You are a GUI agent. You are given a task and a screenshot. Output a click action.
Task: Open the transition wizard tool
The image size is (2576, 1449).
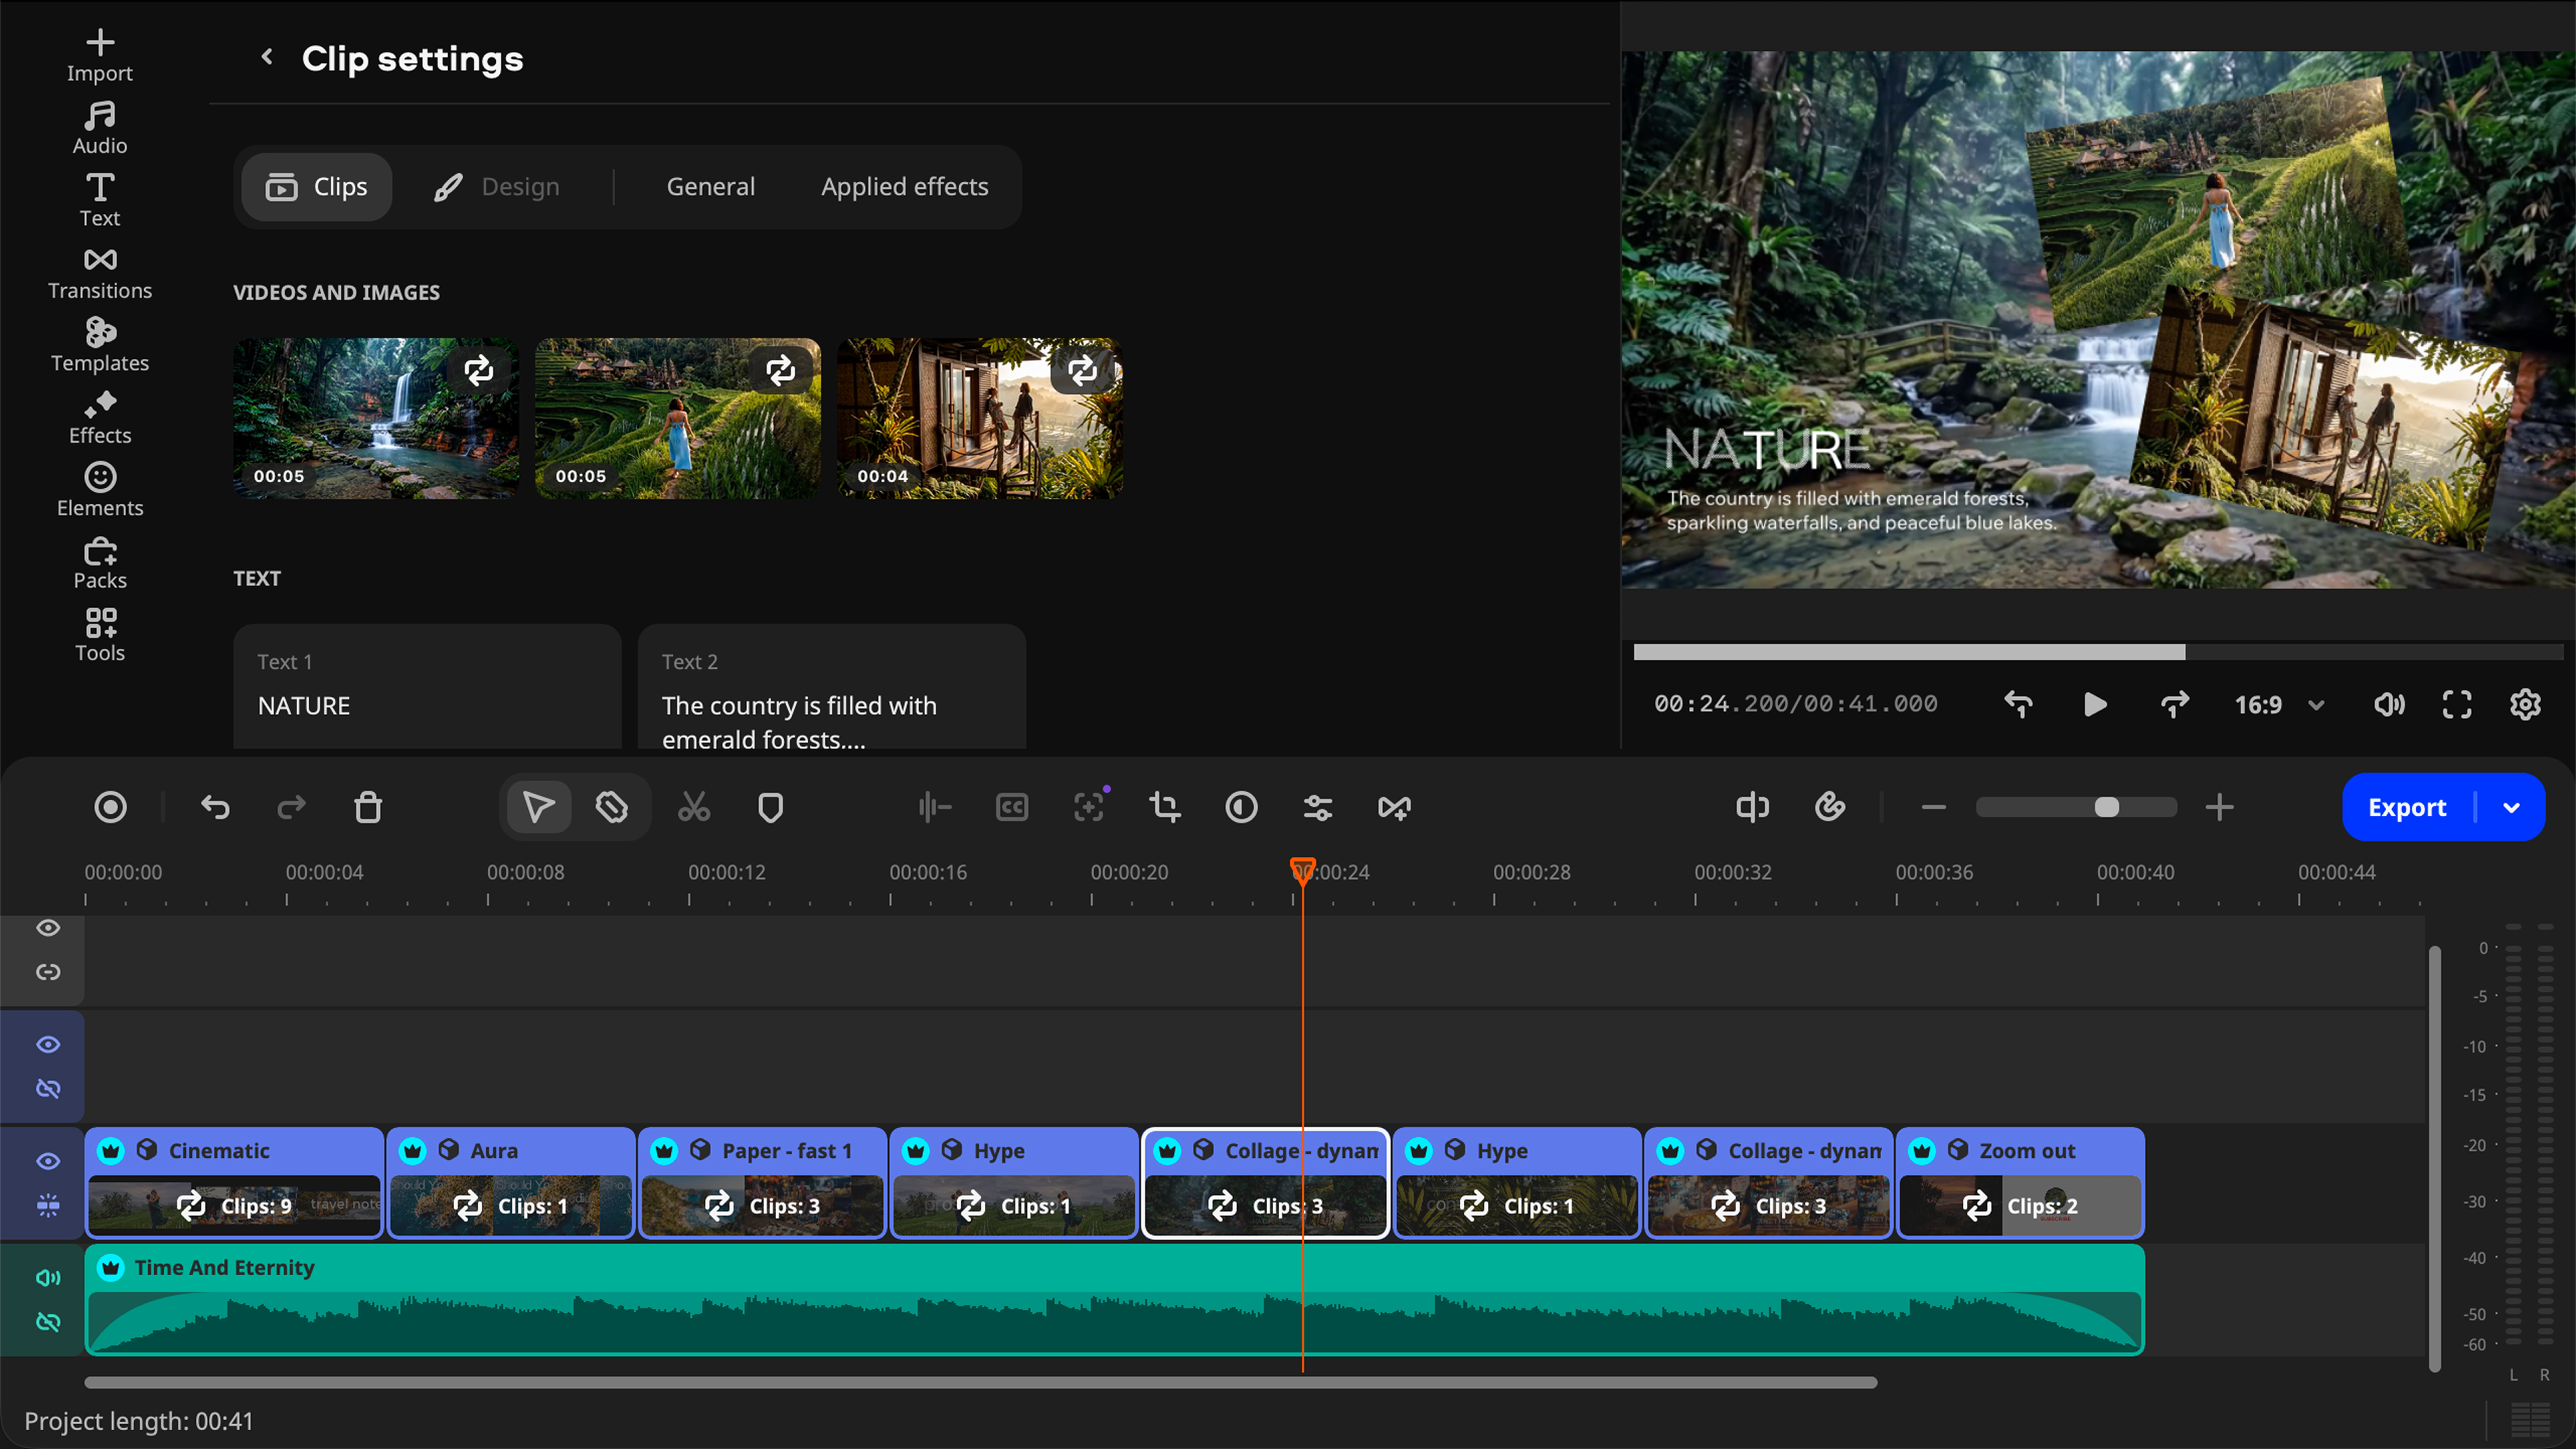click(x=1394, y=807)
